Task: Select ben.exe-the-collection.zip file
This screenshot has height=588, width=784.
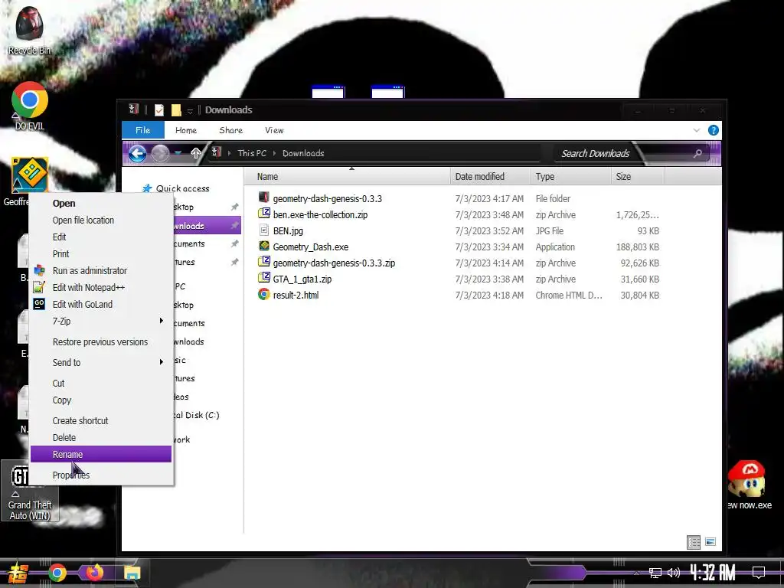Action: click(320, 214)
